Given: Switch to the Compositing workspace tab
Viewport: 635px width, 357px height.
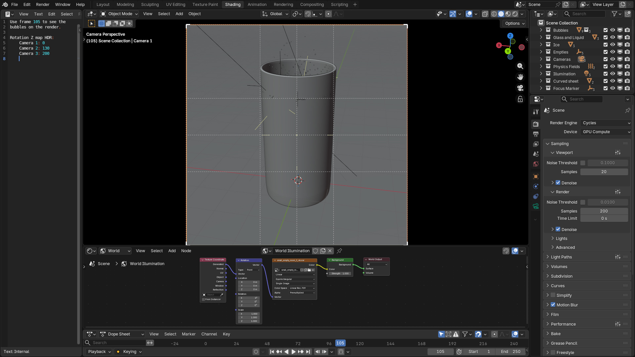Looking at the screenshot, I should (x=312, y=5).
